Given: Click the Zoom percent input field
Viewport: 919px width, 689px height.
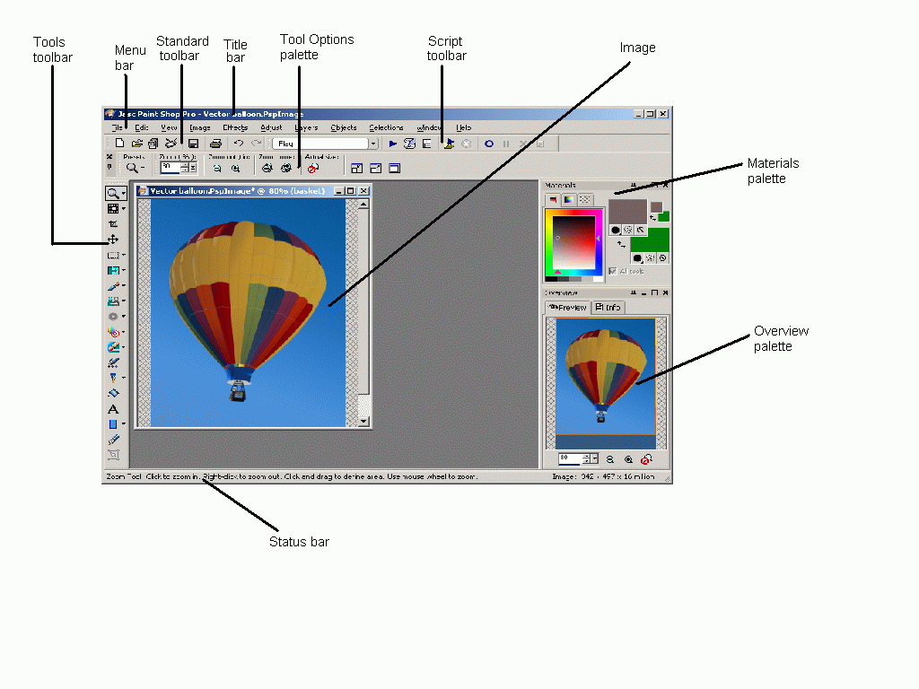Looking at the screenshot, I should point(170,167).
